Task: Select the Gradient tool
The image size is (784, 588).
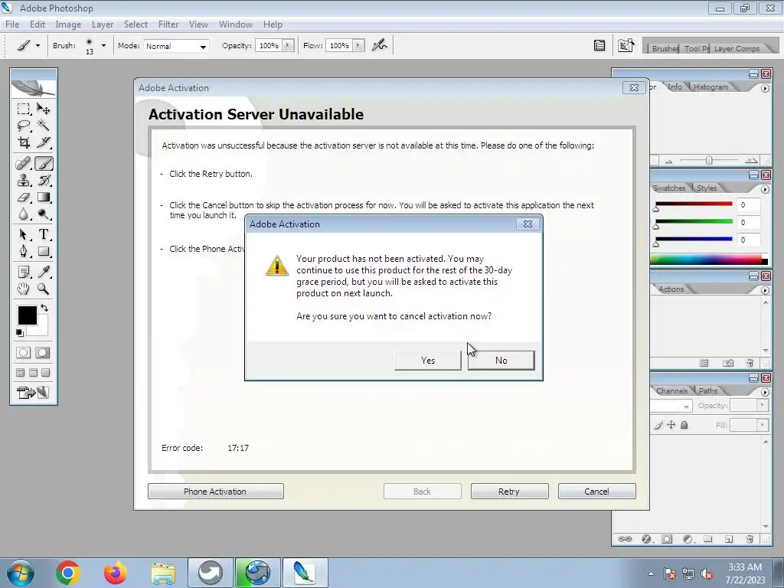Action: (44, 198)
